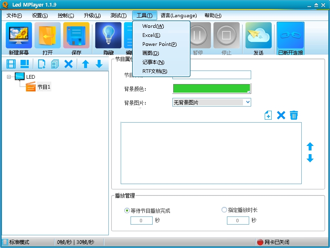Click the 发送 paper plane send icon
The image size is (330, 248).
pos(259,35)
